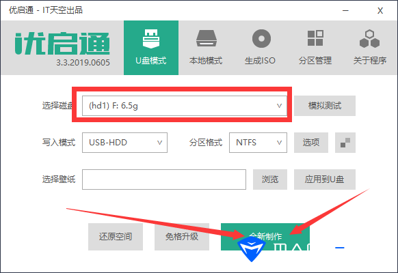Image resolution: width=398 pixels, height=273 pixels.
Task: Click the 应用到U盘 button
Action: pos(325,179)
